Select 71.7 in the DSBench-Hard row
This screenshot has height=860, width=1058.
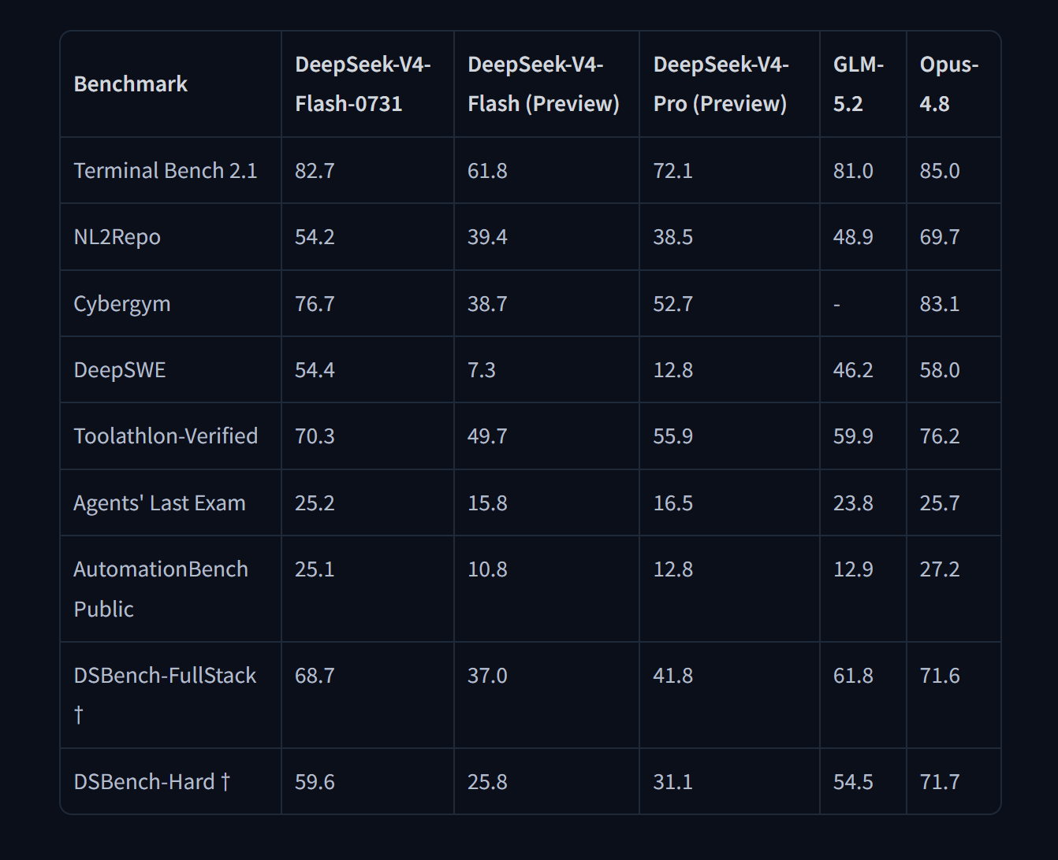[940, 782]
